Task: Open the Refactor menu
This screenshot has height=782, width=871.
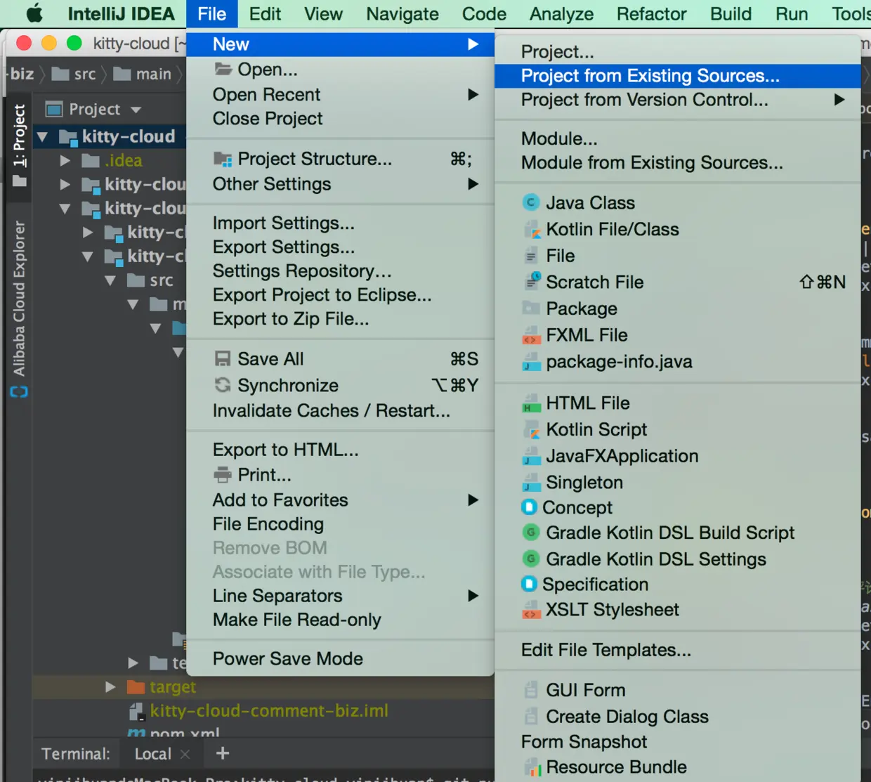Action: click(652, 13)
